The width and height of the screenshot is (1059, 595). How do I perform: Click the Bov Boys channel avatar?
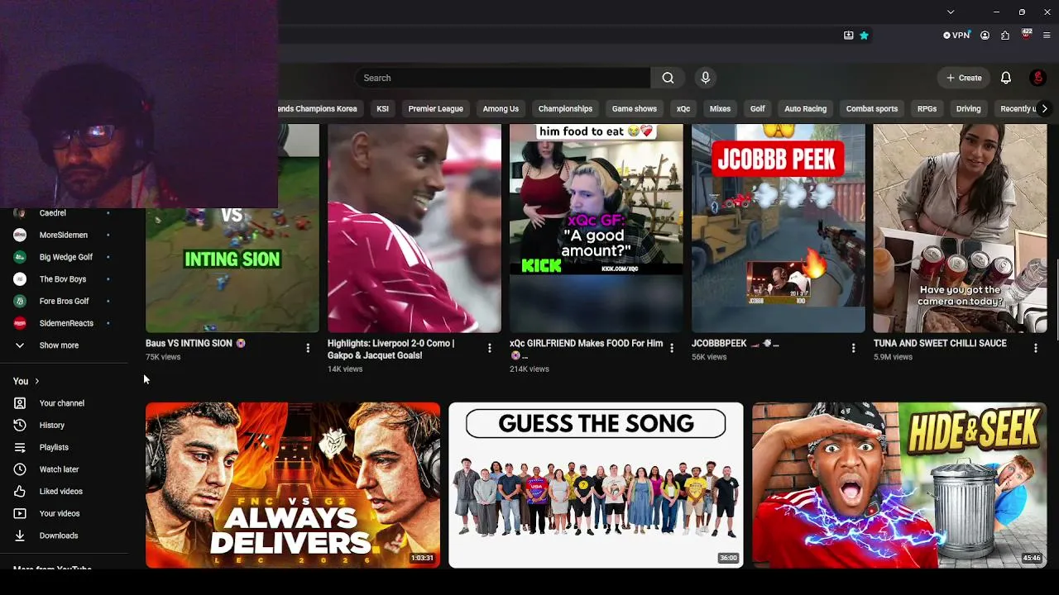20,279
